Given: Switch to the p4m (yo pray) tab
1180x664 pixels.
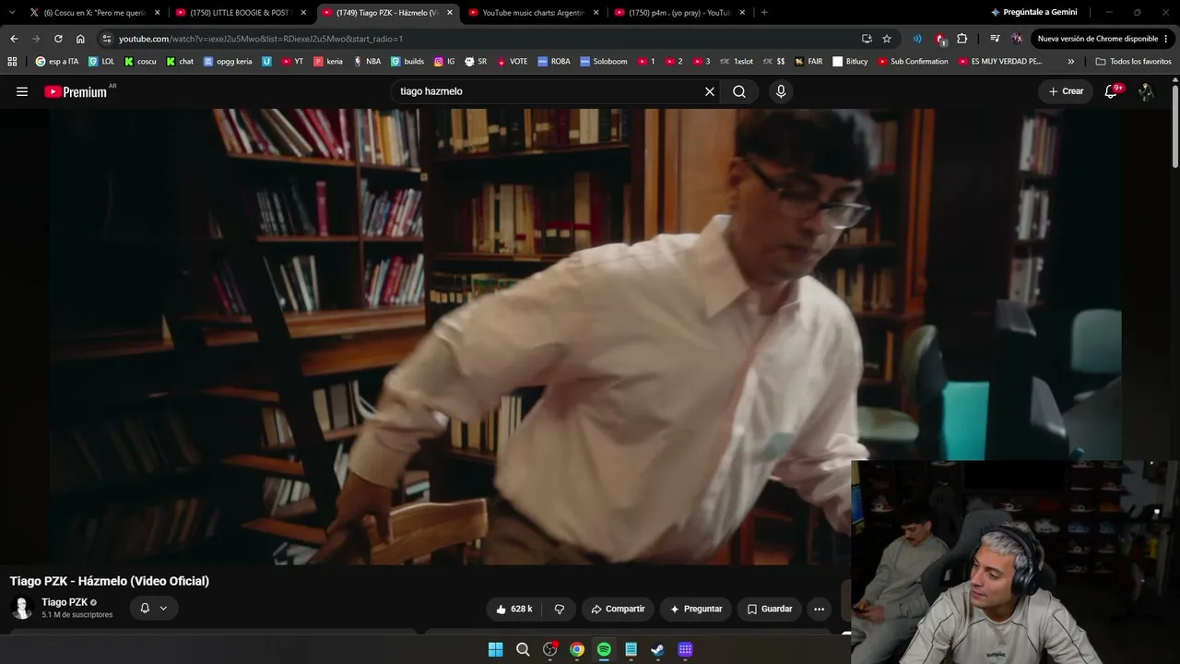Looking at the screenshot, I should point(678,13).
